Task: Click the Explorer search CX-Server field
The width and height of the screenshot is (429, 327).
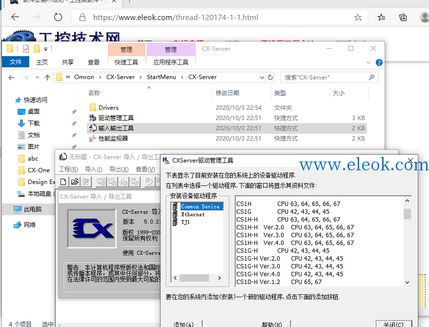Action: [x=329, y=78]
